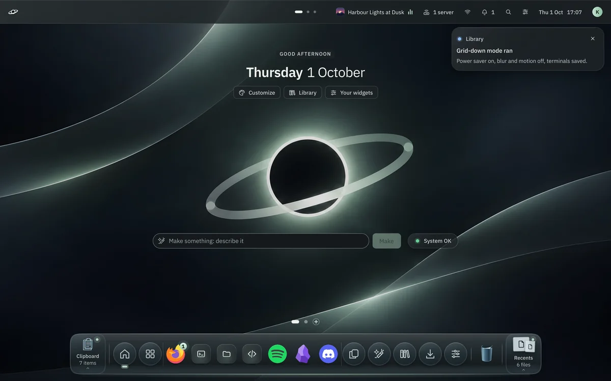Open the Terminal app in the dock
This screenshot has height=381, width=611.
coord(201,354)
